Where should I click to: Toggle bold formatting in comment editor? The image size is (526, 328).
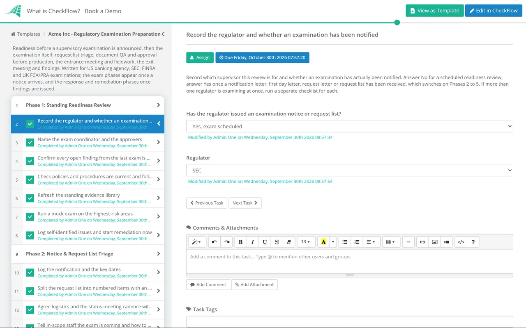pyautogui.click(x=241, y=242)
